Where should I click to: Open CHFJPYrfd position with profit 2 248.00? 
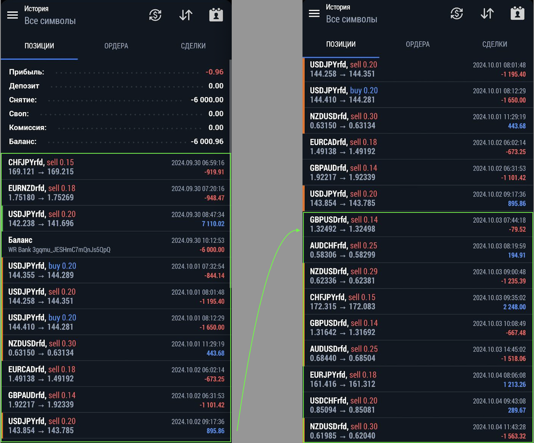click(x=418, y=302)
